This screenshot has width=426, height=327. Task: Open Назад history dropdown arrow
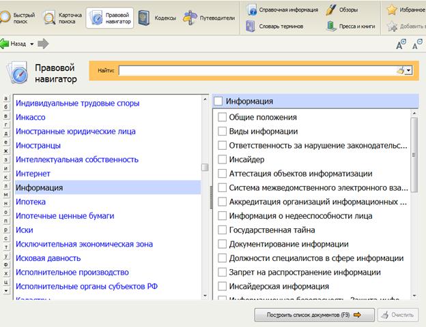click(x=32, y=44)
